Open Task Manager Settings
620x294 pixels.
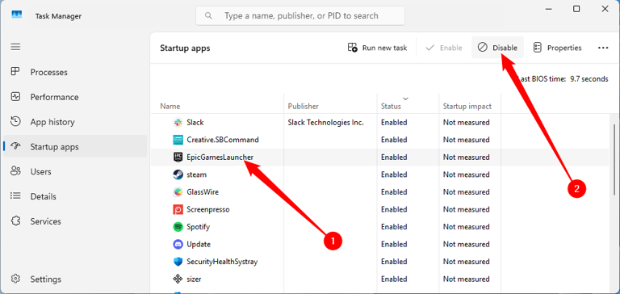pyautogui.click(x=75, y=279)
